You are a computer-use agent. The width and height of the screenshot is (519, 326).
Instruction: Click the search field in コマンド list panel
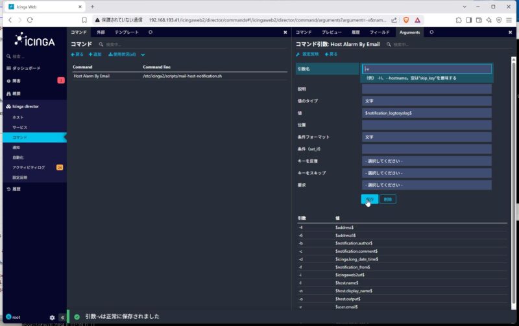tap(114, 44)
